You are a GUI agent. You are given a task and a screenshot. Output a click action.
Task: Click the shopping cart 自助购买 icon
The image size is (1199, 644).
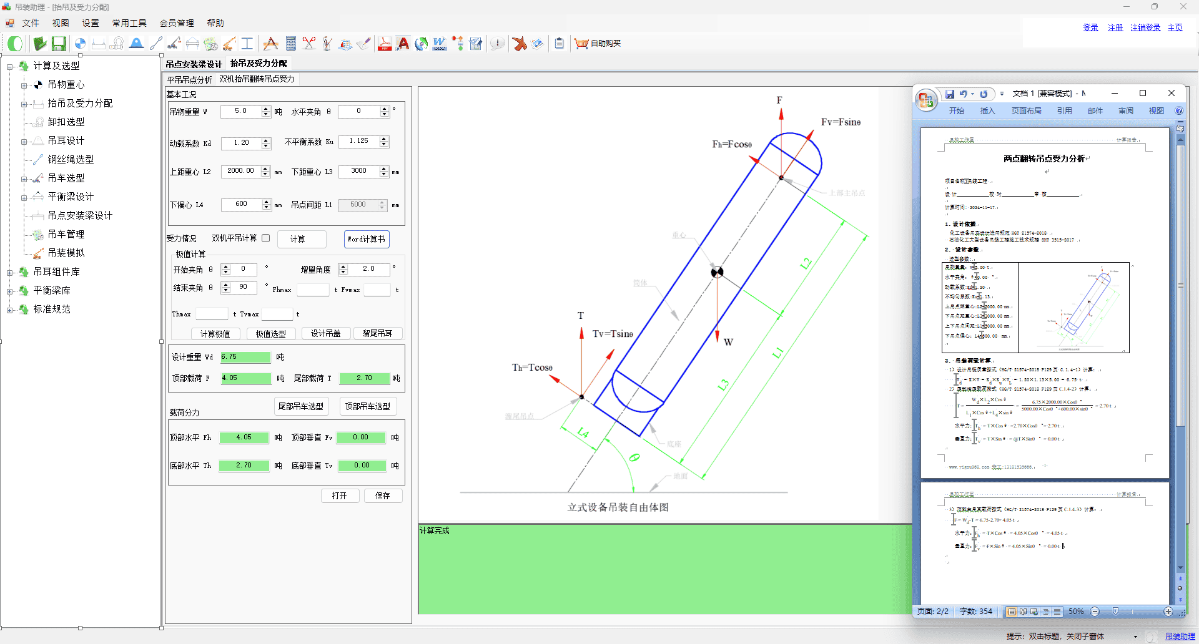(581, 44)
